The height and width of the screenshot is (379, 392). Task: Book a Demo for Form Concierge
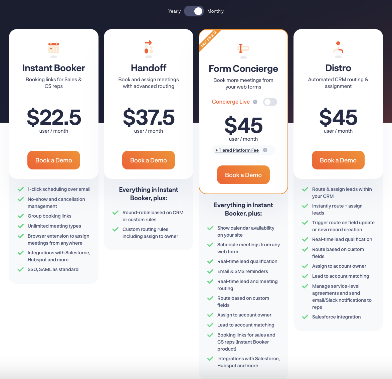tap(243, 175)
